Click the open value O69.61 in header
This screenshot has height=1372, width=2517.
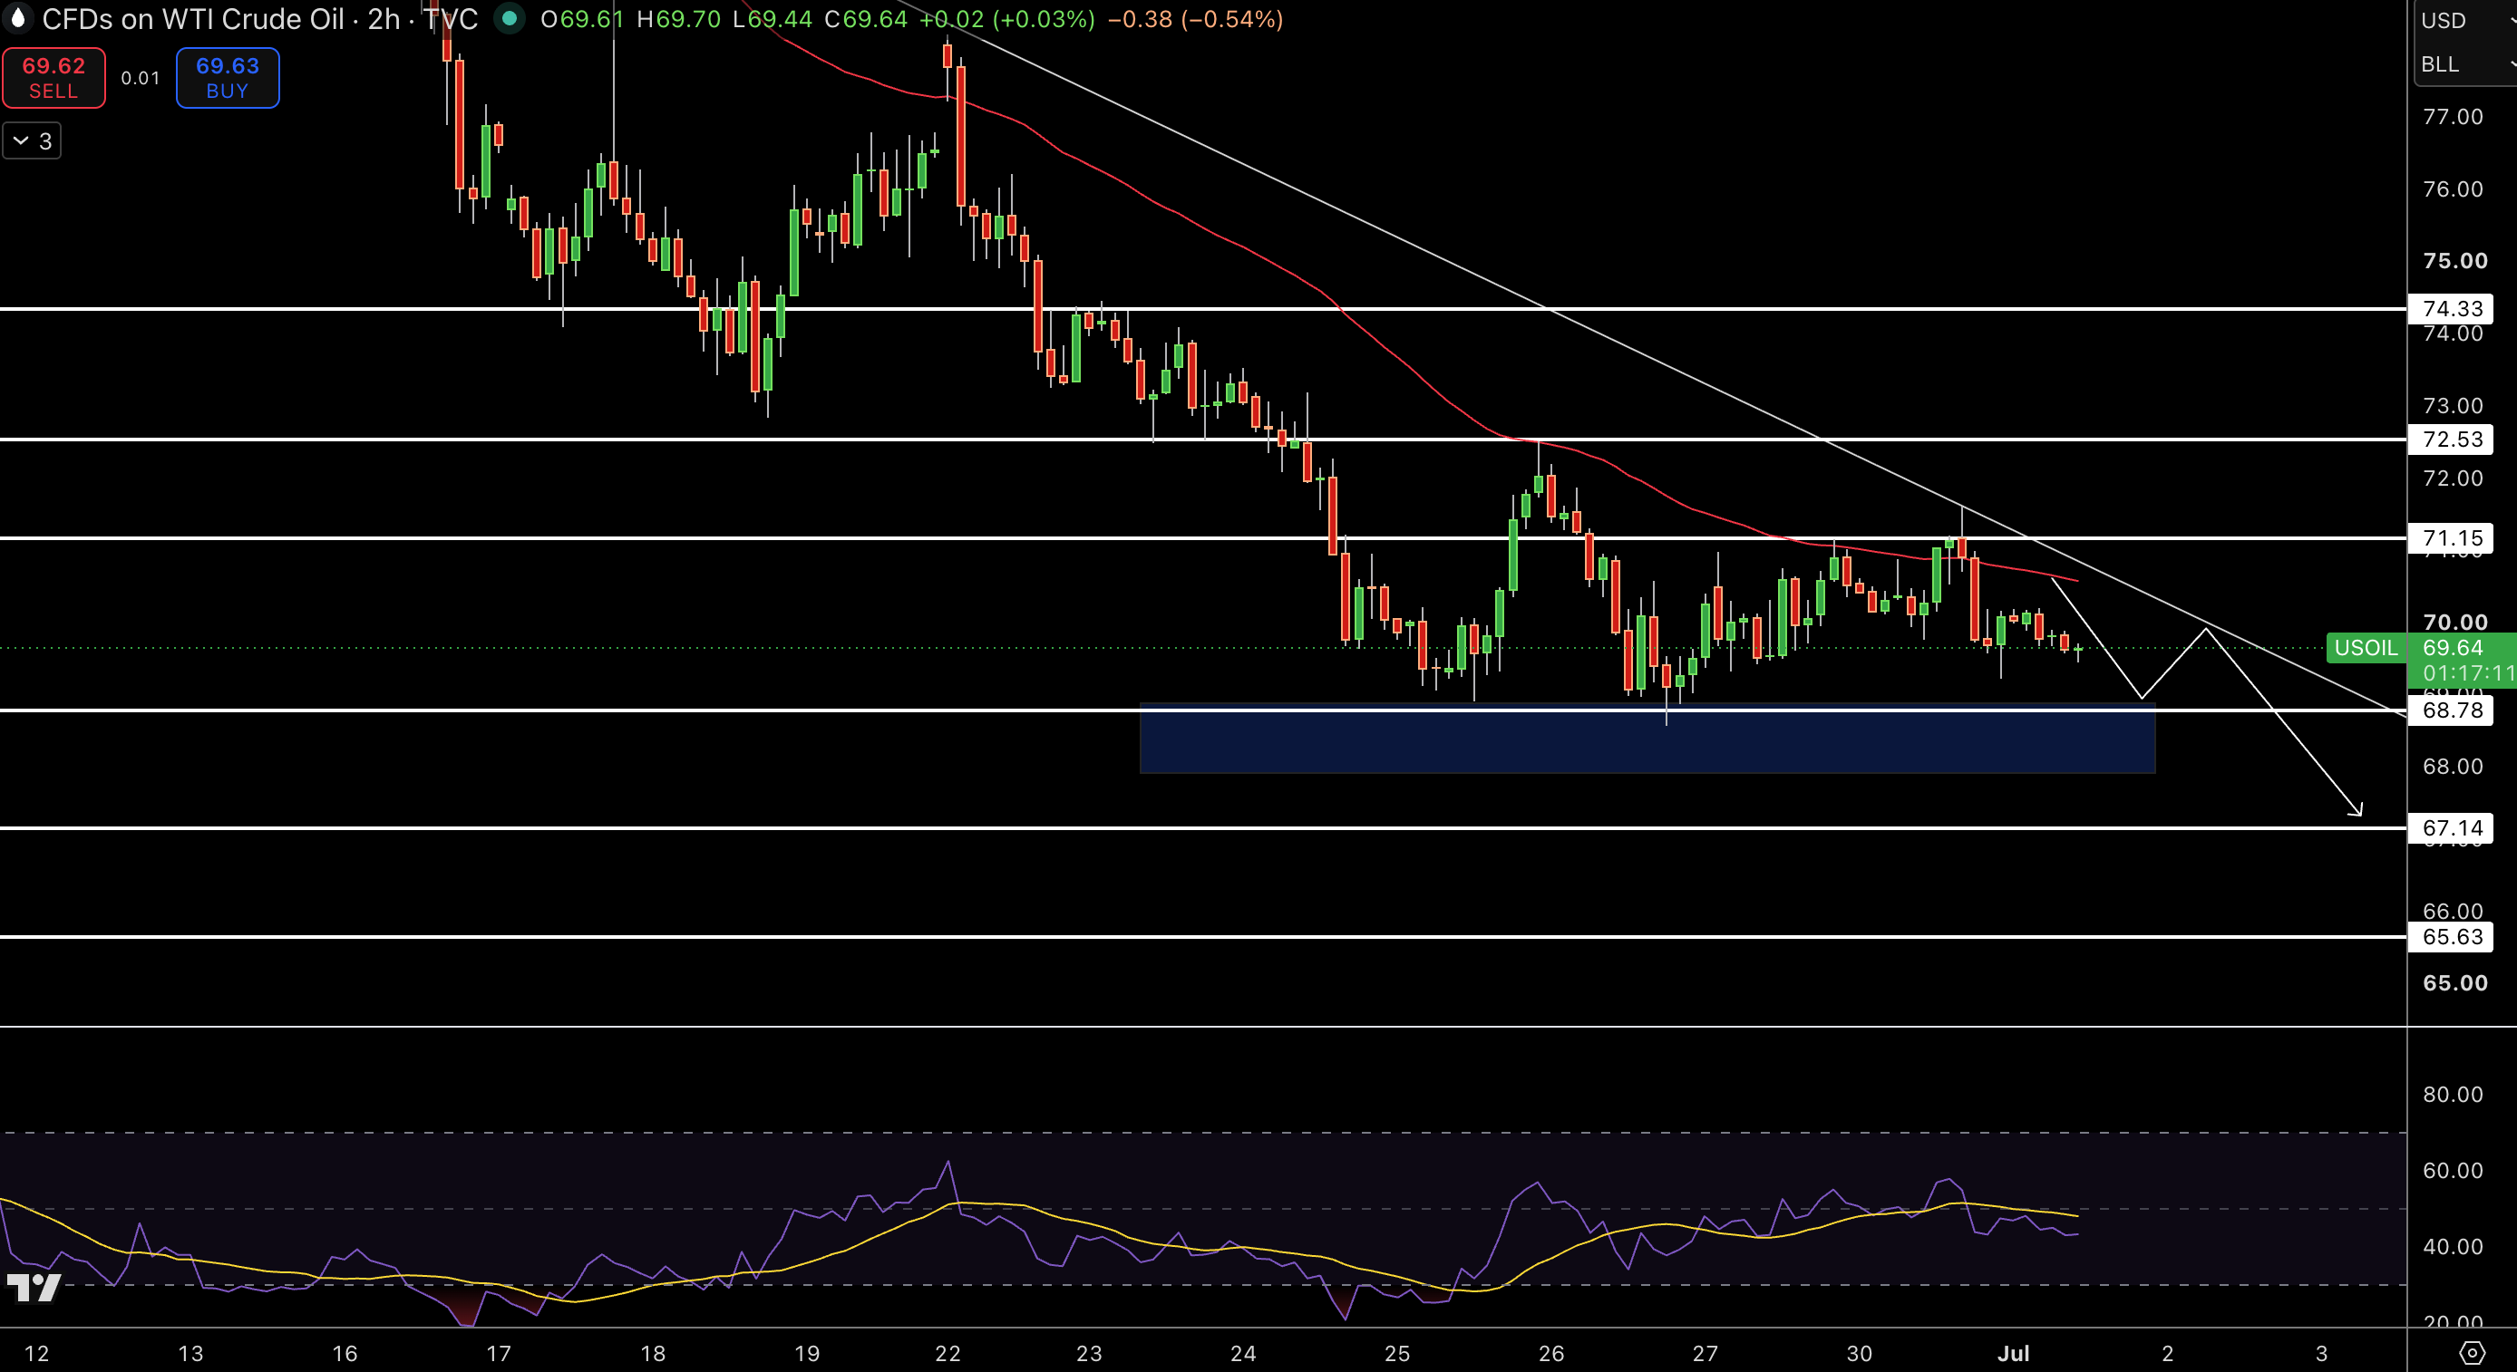(x=581, y=18)
